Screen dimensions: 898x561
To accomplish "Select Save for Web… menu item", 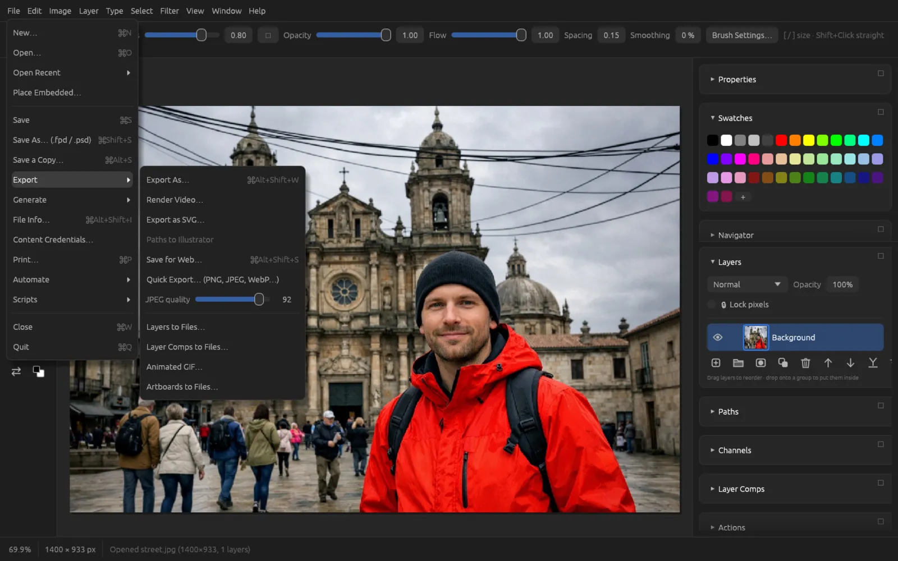I will click(222, 260).
